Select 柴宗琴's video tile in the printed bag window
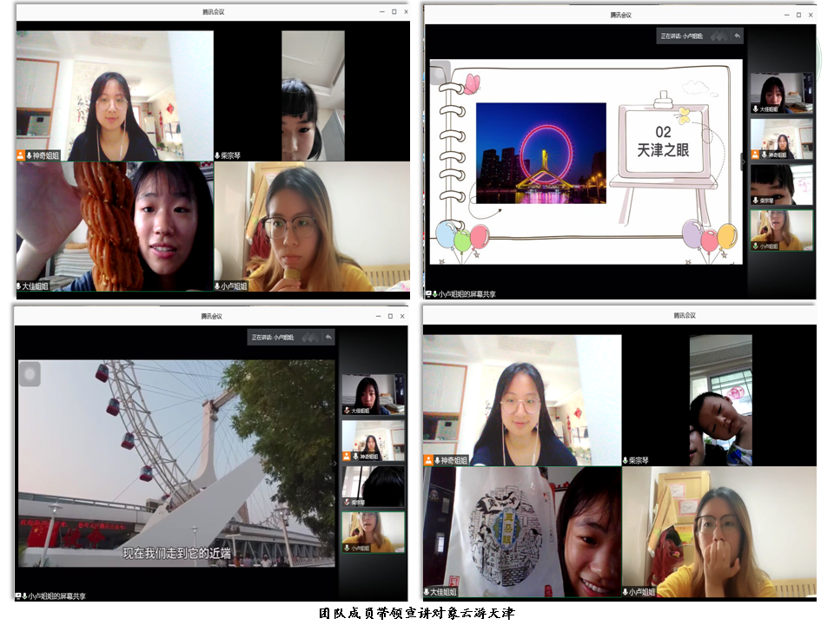Image resolution: width=834 pixels, height=625 pixels. click(720, 399)
